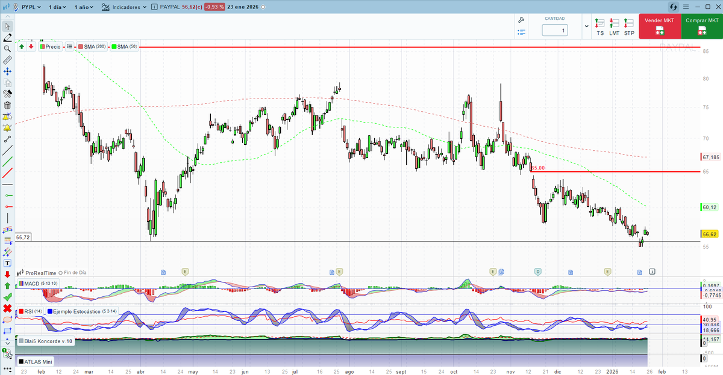The image size is (723, 375).
Task: Click the blue move arrows tool
Action: pyautogui.click(x=7, y=72)
